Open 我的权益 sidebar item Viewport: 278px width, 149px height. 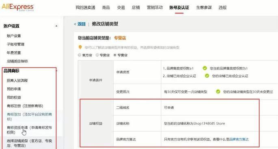point(14,97)
